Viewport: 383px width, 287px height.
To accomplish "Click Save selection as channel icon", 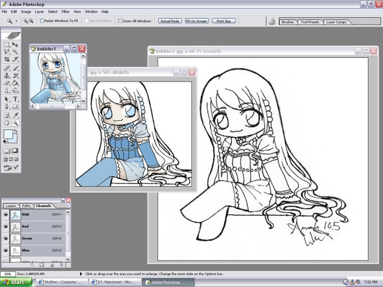I will pyautogui.click(x=42, y=265).
